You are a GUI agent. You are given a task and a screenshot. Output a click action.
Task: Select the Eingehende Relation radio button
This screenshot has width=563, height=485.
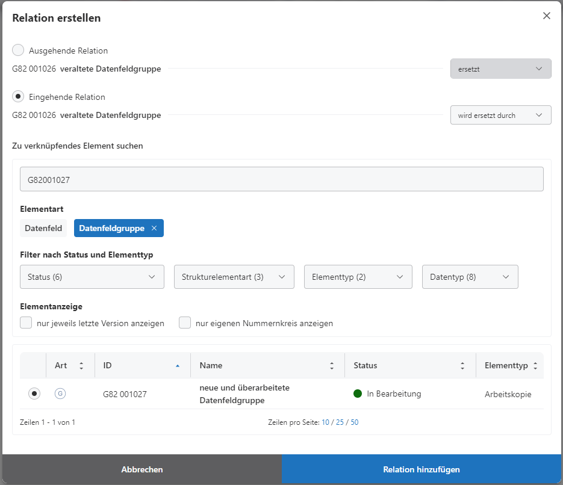(x=19, y=97)
